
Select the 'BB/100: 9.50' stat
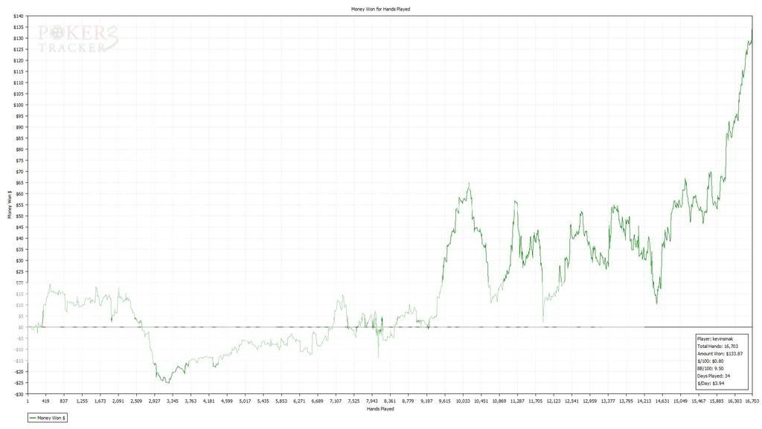(x=710, y=370)
